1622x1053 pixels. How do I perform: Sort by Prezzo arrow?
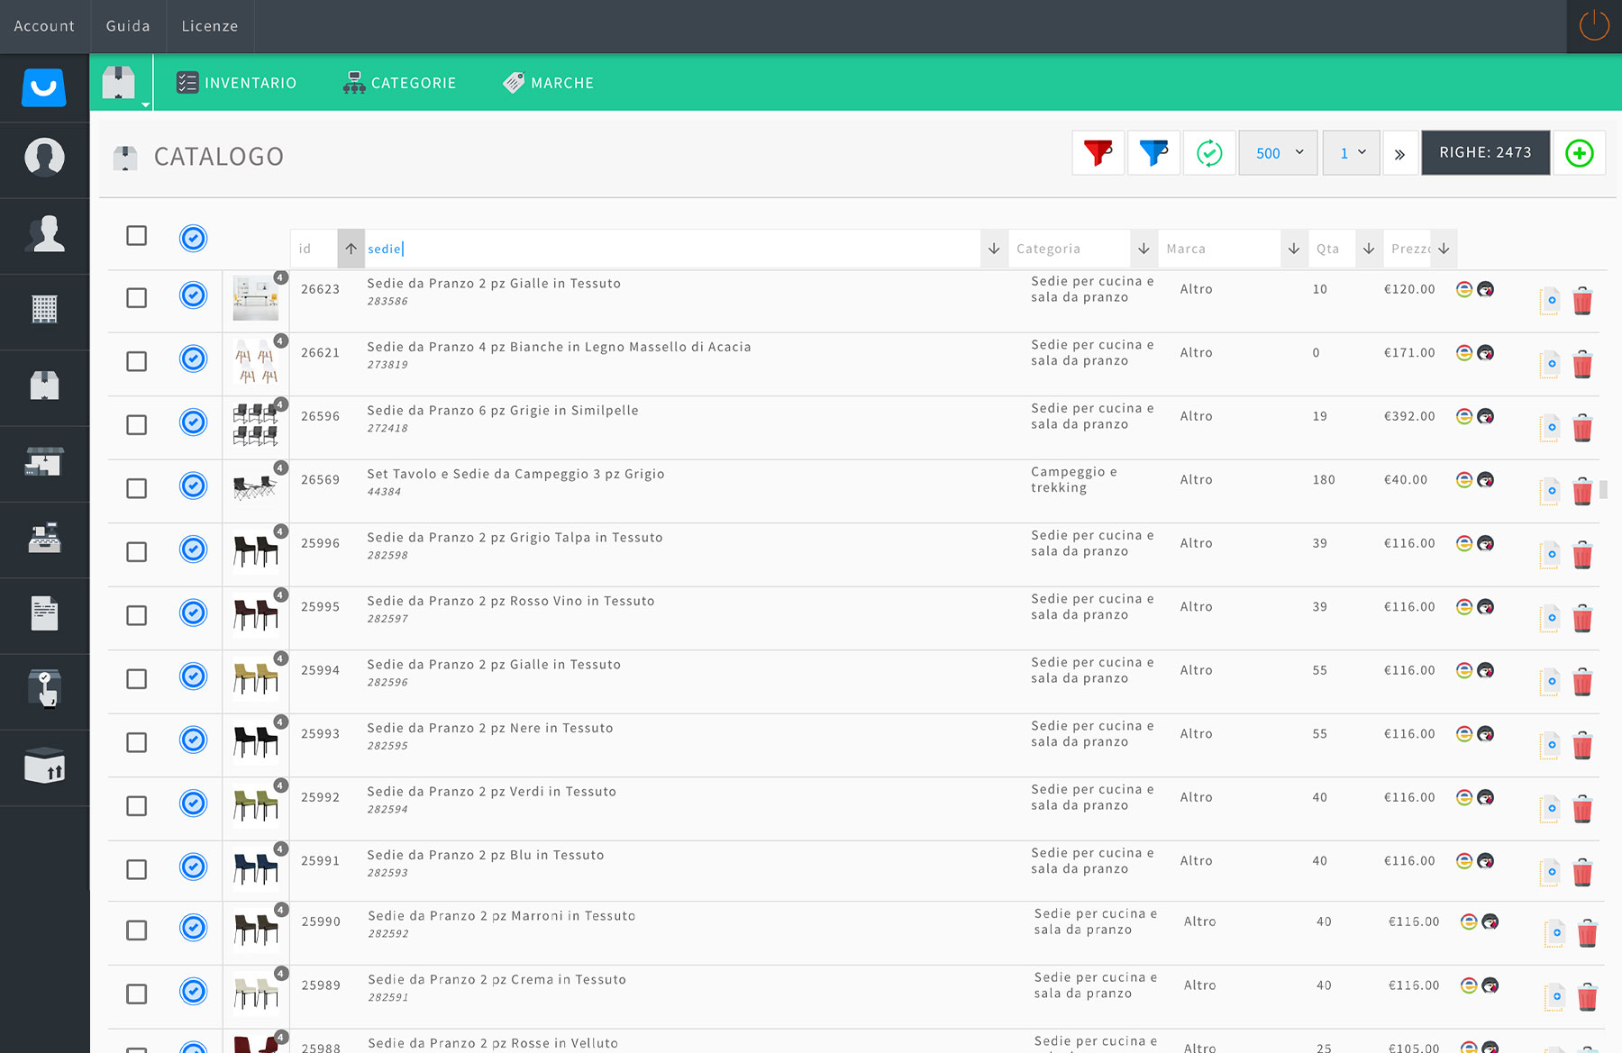click(x=1444, y=249)
